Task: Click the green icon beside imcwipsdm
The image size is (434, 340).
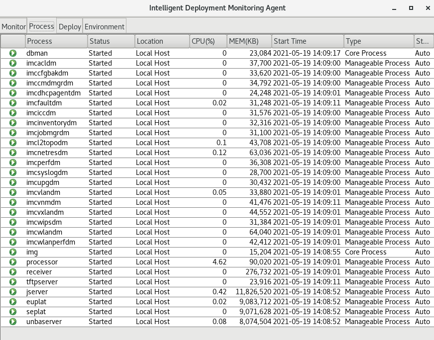Action: [x=13, y=222]
